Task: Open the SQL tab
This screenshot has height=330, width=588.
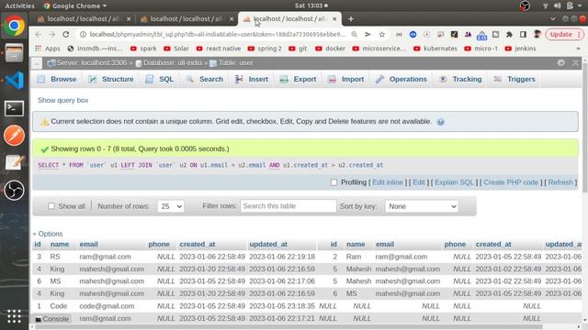Action: tap(160, 80)
